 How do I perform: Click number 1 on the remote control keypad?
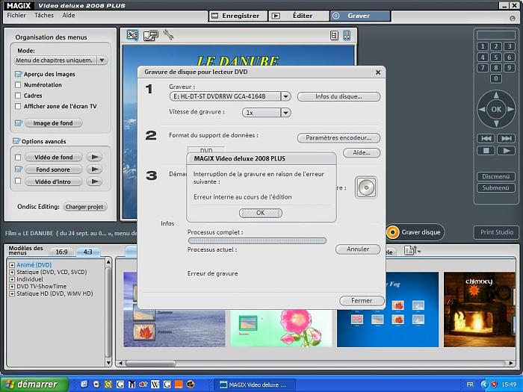tap(483, 46)
